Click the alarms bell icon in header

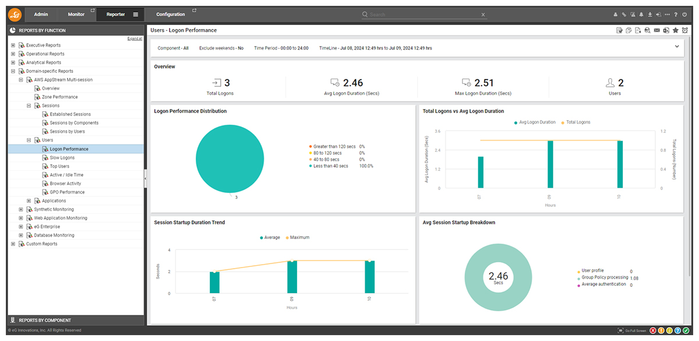pyautogui.click(x=641, y=15)
